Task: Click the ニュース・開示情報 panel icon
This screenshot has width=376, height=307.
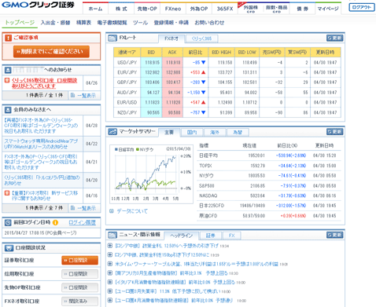Action: [112, 235]
